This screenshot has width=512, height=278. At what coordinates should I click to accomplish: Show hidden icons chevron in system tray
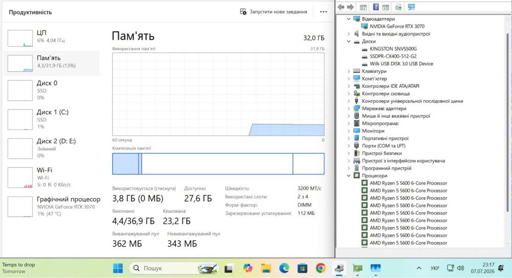click(419, 268)
